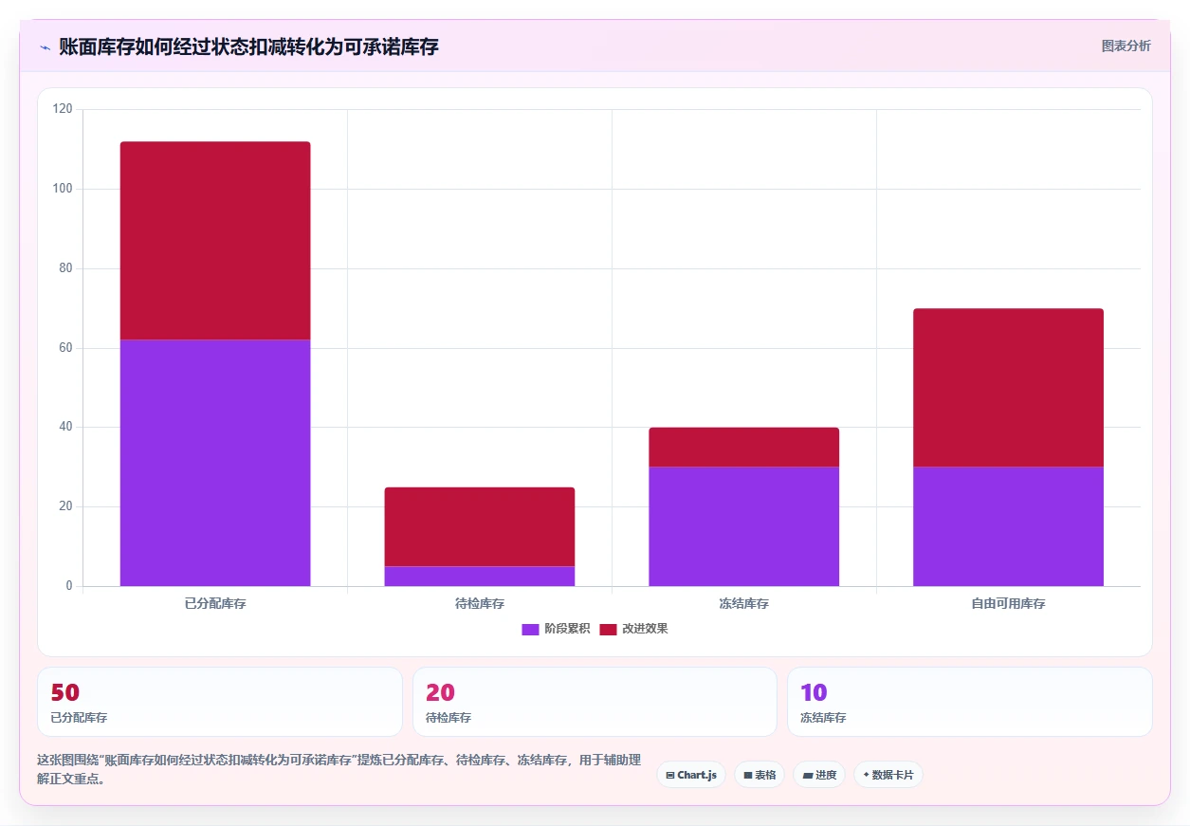The height and width of the screenshot is (826, 1190).
Task: Click the lightning icon beside the chart title
Action: point(45,46)
